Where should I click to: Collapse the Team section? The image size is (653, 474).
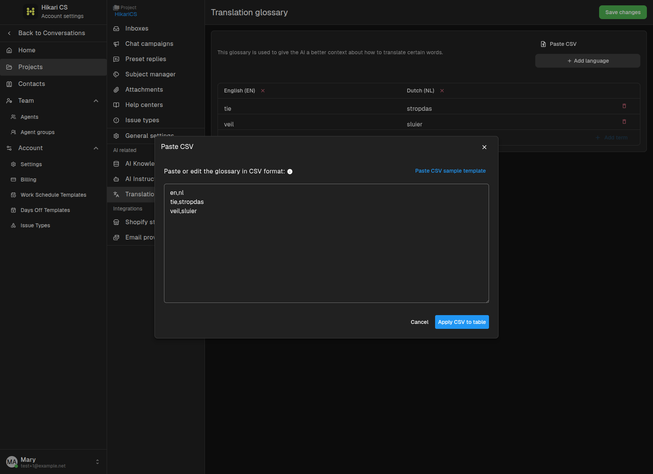point(96,101)
